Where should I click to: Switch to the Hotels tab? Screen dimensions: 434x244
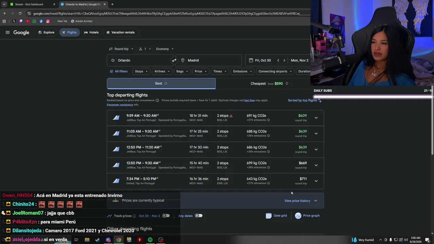91,33
